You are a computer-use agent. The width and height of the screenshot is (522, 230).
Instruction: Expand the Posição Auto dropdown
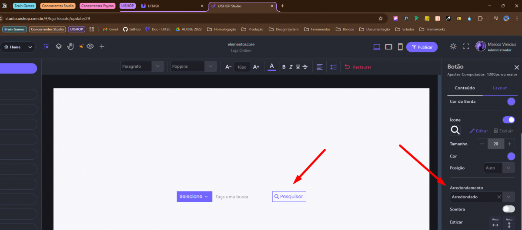(499, 168)
